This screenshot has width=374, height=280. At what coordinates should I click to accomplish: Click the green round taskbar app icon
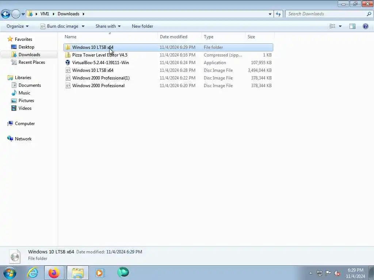123,272
